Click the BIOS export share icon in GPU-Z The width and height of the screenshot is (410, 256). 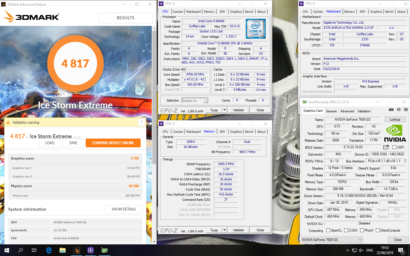tap(386, 147)
